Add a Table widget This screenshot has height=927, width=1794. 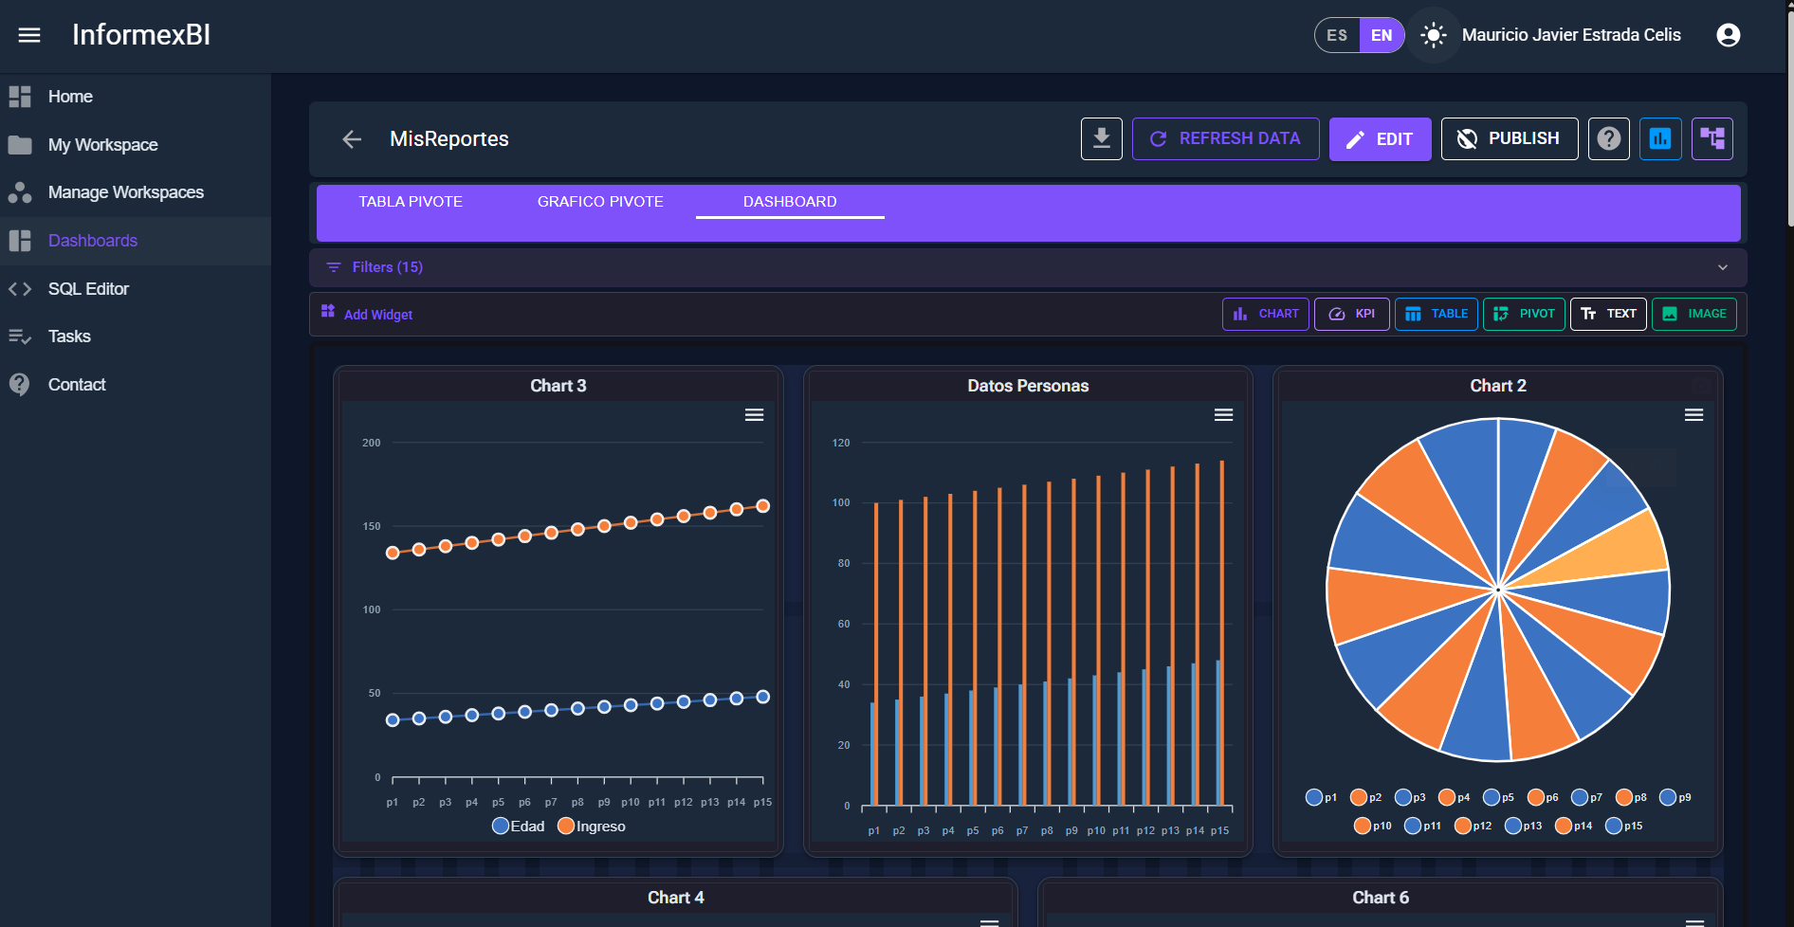[1436, 314]
